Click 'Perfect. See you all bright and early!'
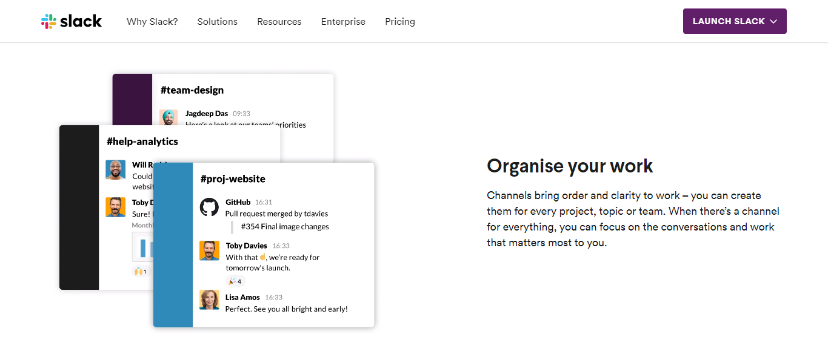This screenshot has width=828, height=363. 287,309
